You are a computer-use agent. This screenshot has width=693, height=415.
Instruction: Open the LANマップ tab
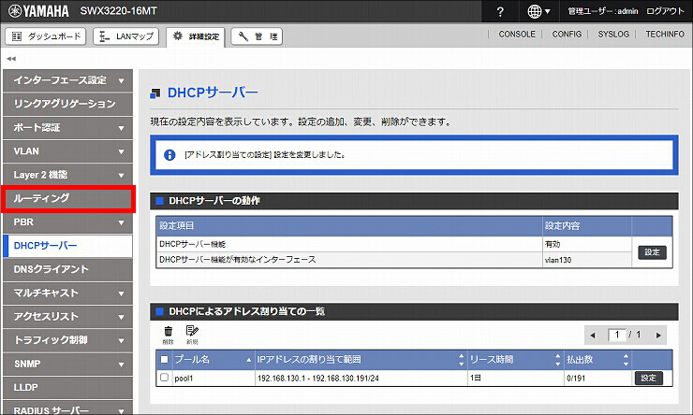pyautogui.click(x=126, y=36)
